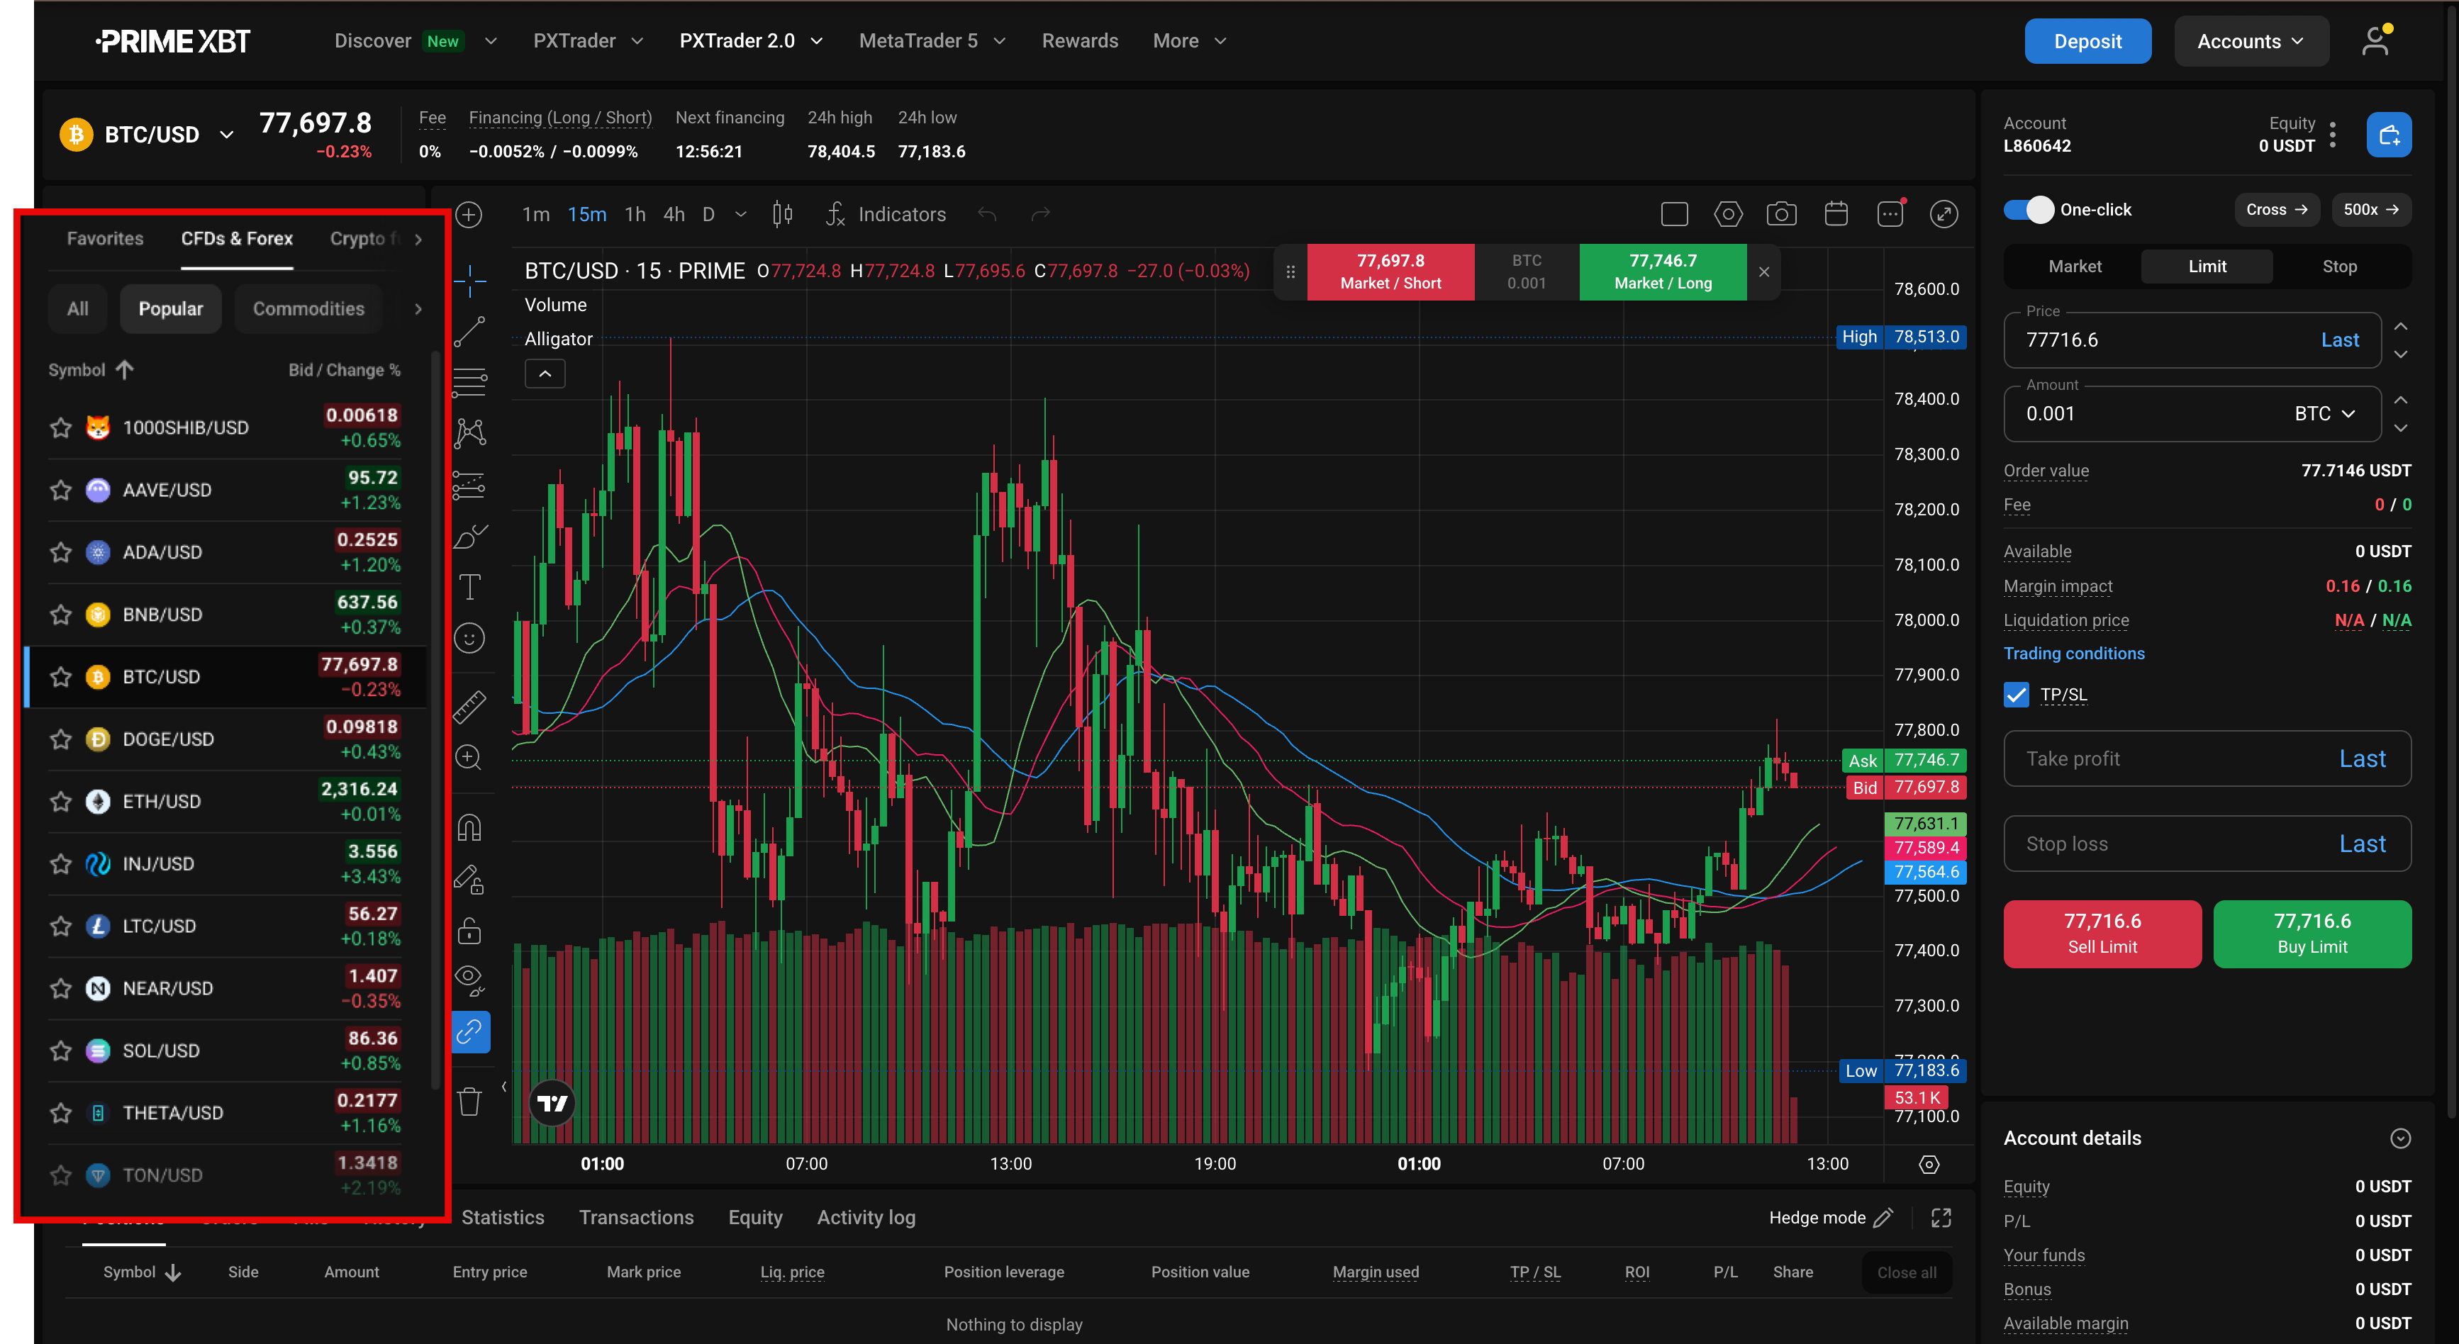Click the user profile icon
Image resolution: width=2459 pixels, height=1344 pixels.
[x=2376, y=41]
